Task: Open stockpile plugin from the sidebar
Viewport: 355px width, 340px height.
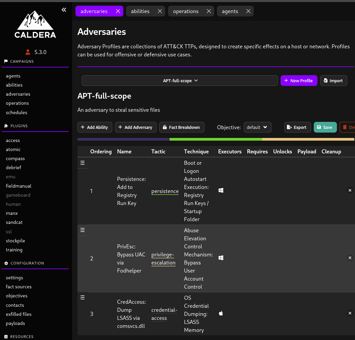Action: click(15, 241)
